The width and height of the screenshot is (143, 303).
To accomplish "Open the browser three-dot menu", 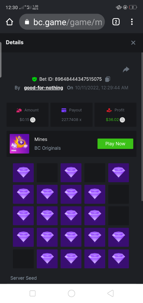I will pos(132,22).
